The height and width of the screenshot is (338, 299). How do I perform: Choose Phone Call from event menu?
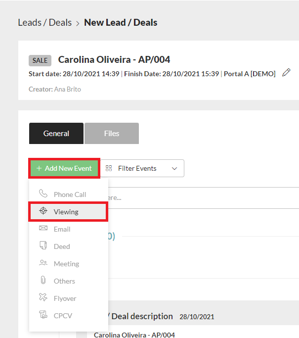[69, 194]
